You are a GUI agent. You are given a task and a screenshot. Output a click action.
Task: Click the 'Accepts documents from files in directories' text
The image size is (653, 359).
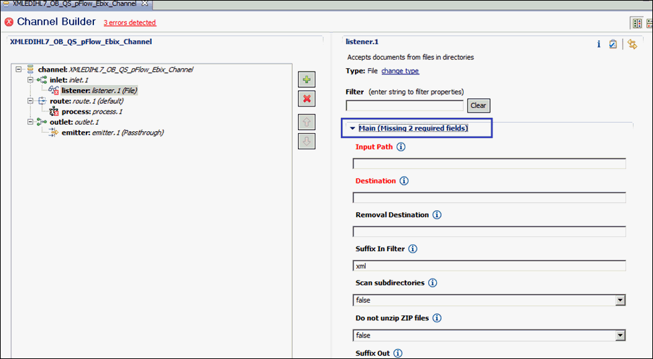[411, 58]
